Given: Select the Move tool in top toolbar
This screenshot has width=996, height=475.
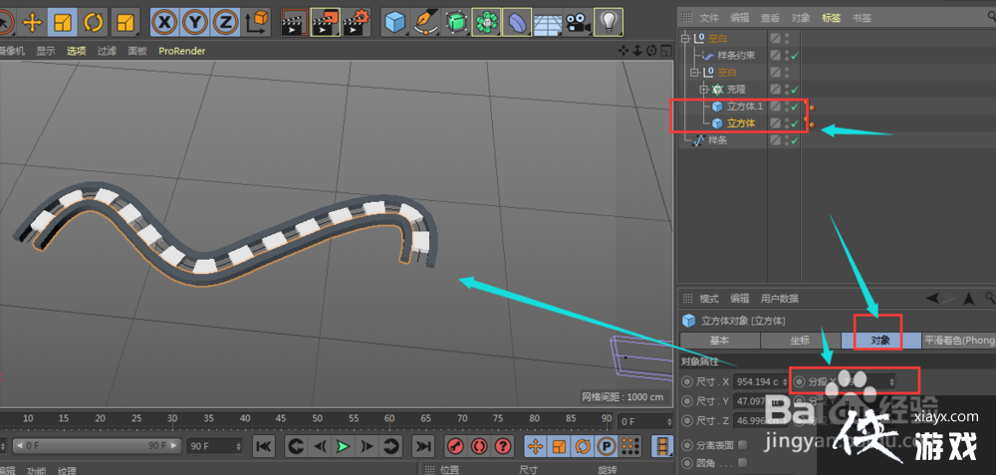Looking at the screenshot, I should click(x=33, y=23).
